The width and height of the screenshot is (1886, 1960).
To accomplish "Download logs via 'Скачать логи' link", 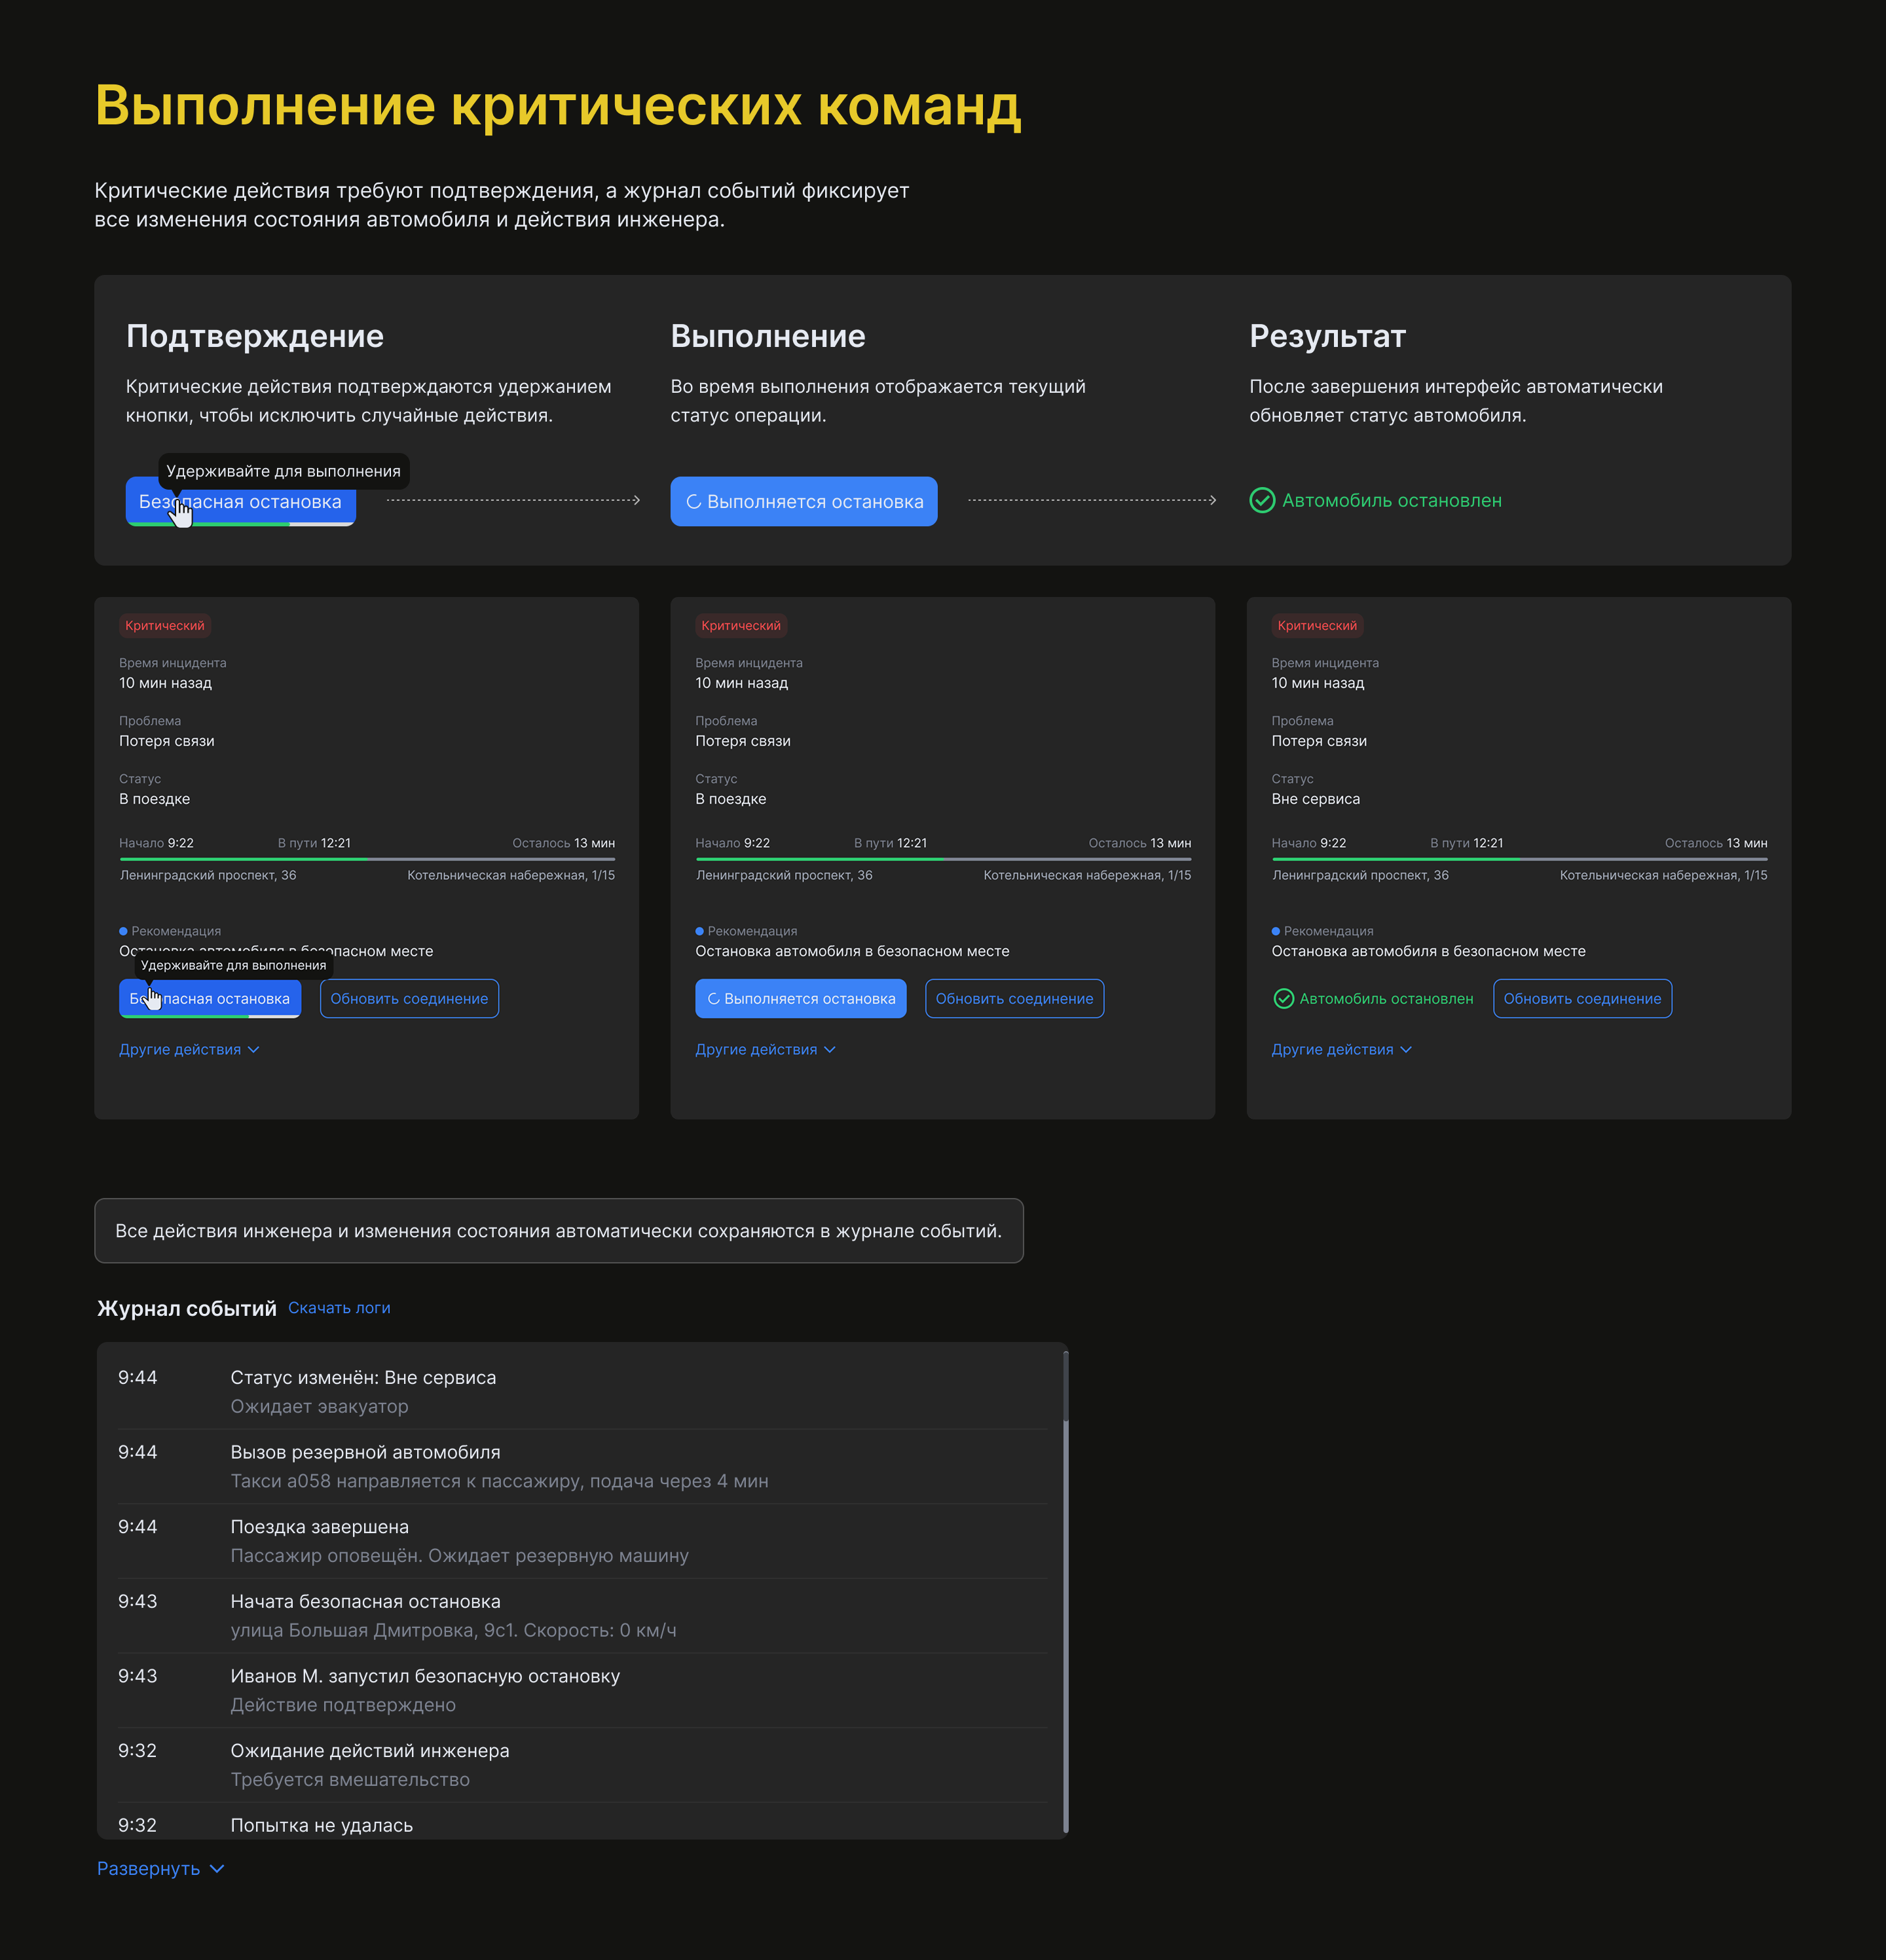I will pyautogui.click(x=339, y=1308).
